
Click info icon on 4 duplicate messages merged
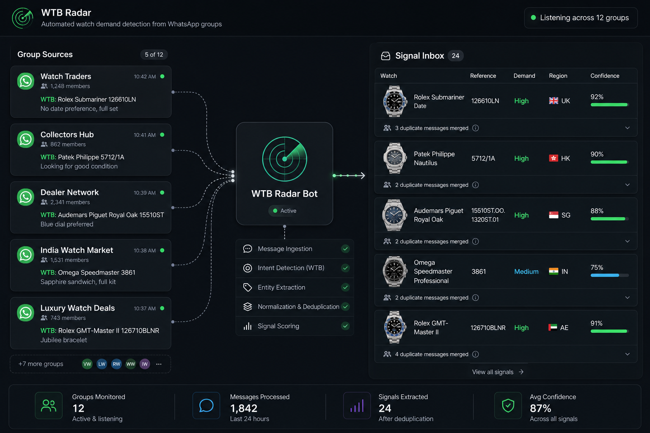(x=476, y=354)
